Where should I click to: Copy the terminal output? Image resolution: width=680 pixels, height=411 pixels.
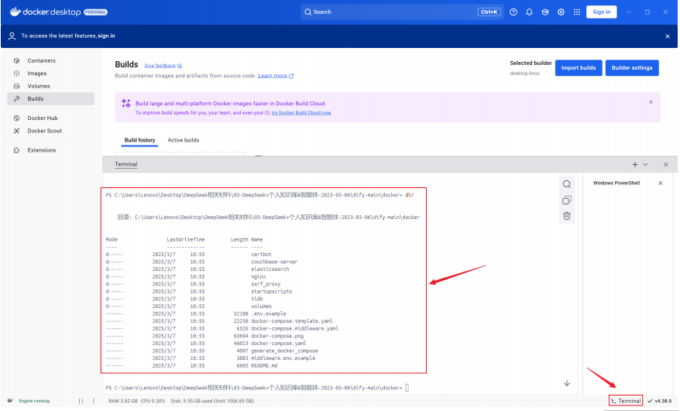[567, 200]
